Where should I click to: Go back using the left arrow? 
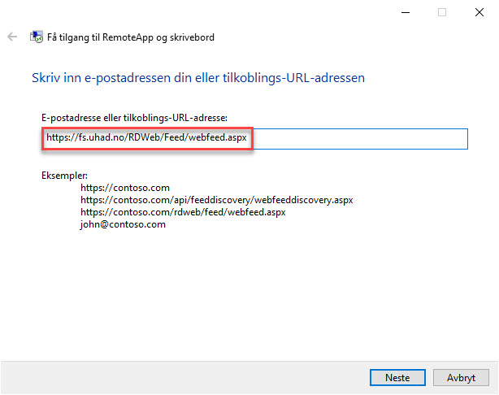click(12, 37)
